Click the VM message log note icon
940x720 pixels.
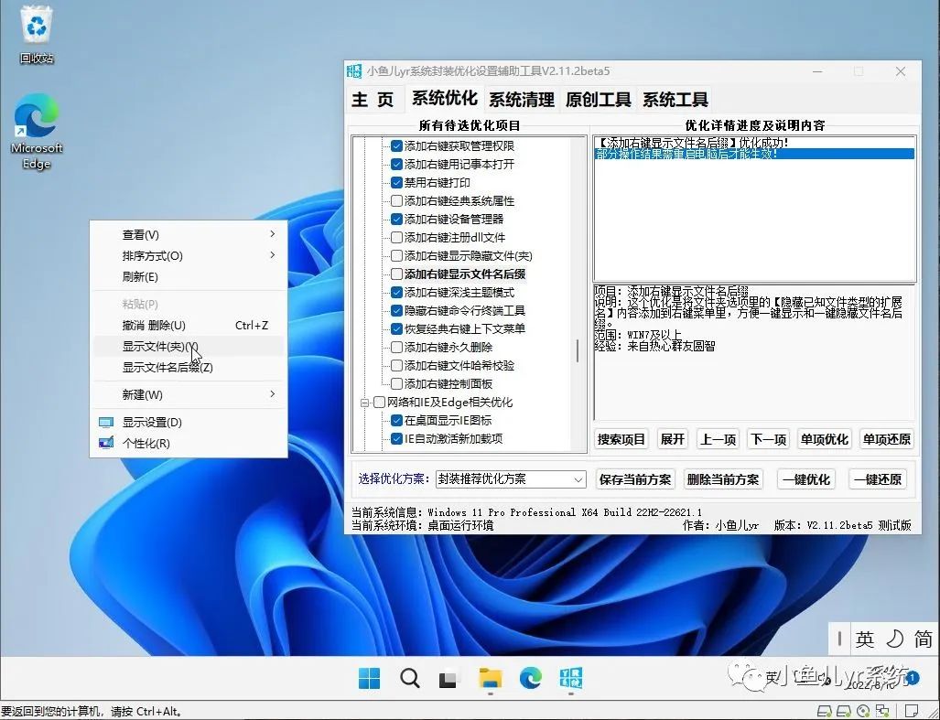point(913,712)
